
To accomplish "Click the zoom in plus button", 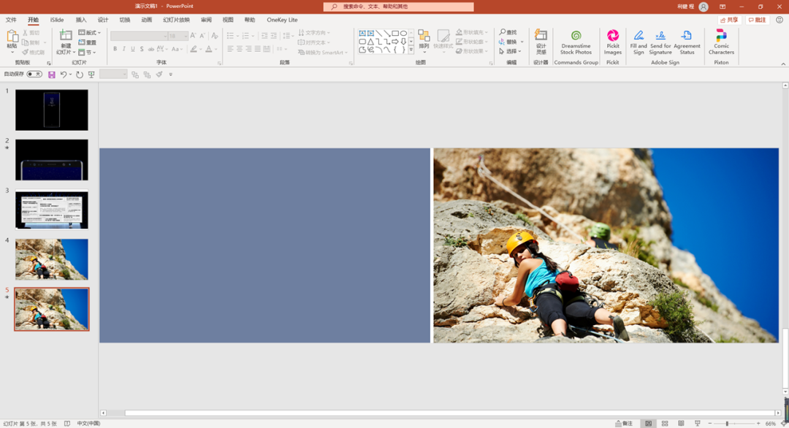I will (758, 424).
